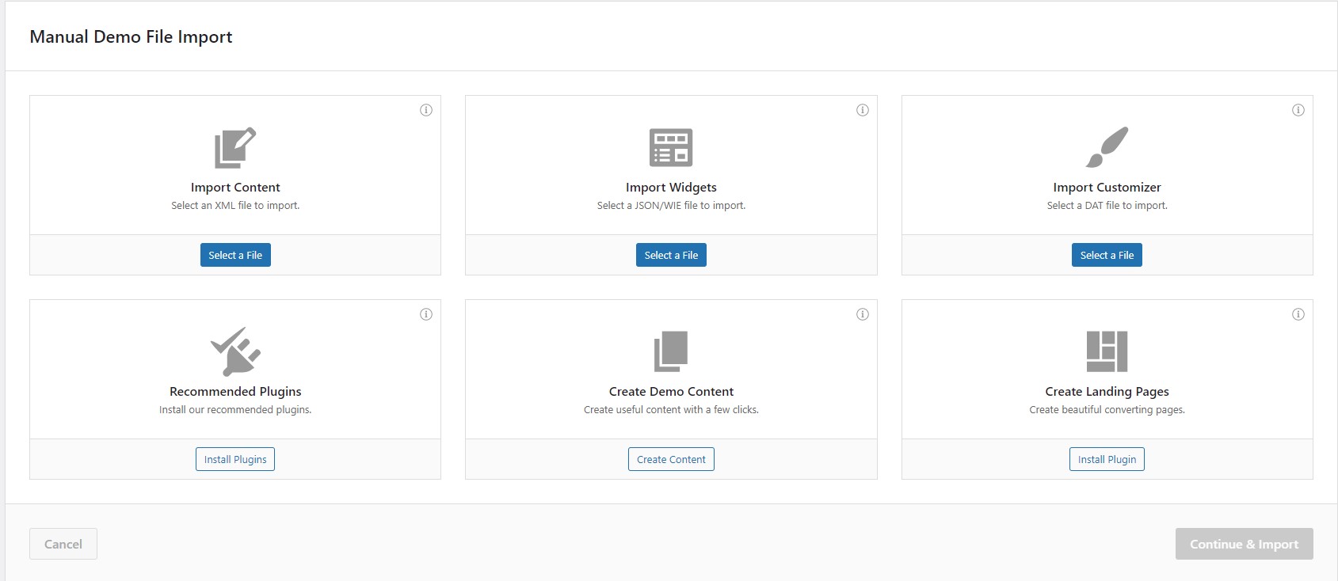
Task: Click 'Create beautiful converting pages.' text
Action: point(1107,410)
